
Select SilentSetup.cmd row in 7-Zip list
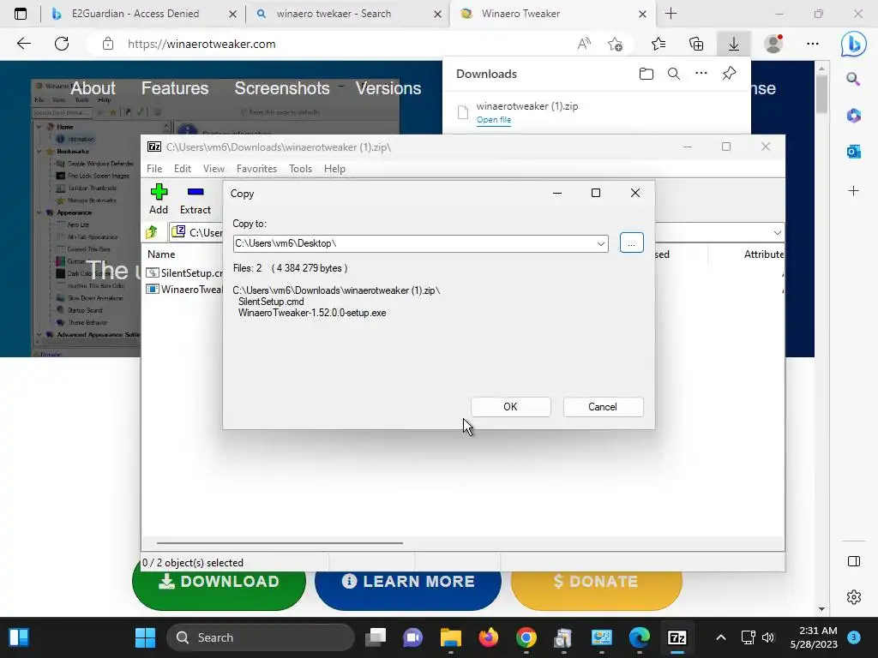[x=183, y=273]
